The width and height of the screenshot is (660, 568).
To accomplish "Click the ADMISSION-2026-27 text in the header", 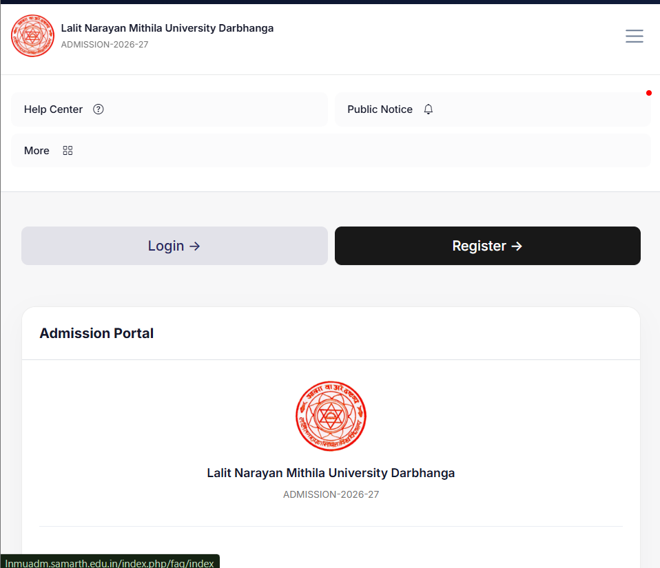I will click(x=105, y=45).
